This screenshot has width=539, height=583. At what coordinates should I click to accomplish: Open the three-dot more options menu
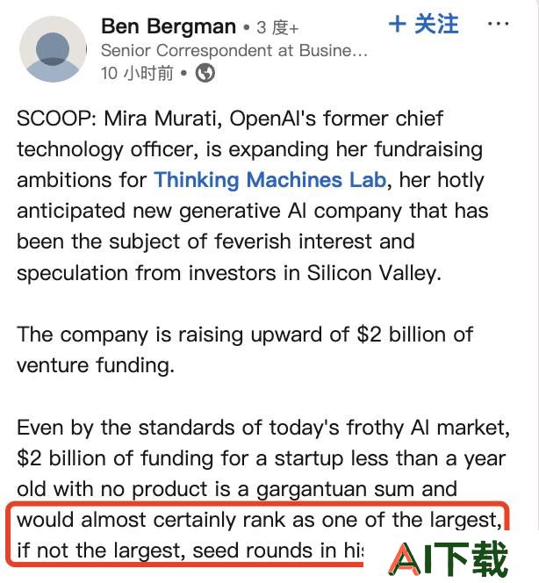[x=498, y=24]
